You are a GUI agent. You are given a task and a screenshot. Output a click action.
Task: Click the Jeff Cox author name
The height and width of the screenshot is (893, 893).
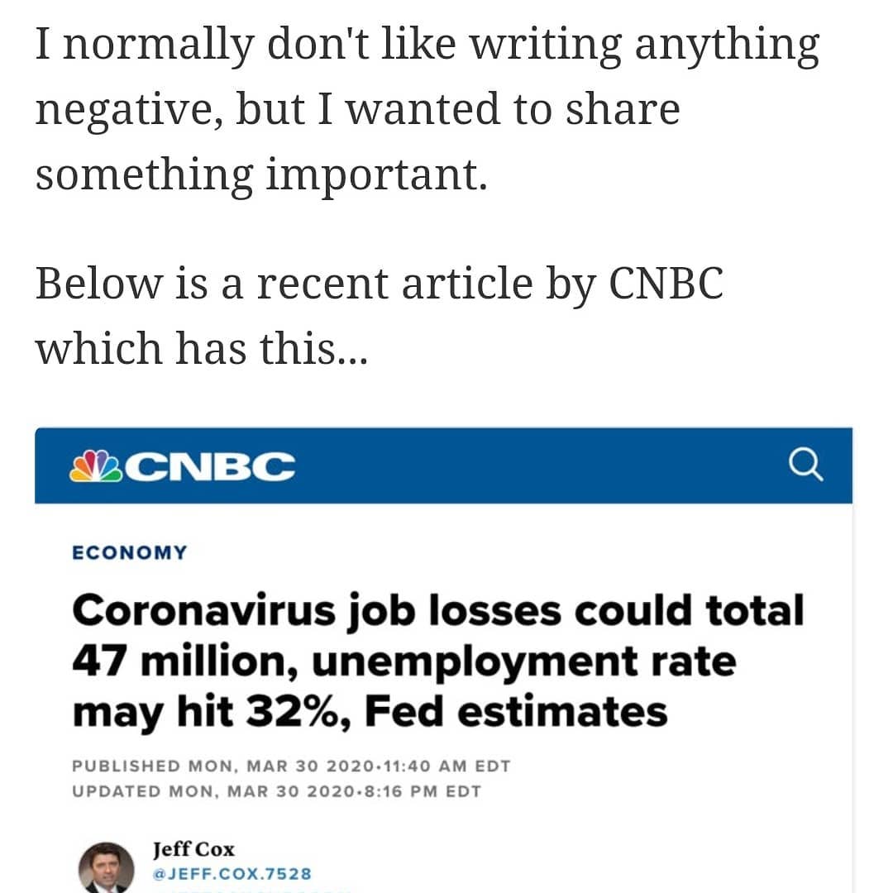(193, 849)
